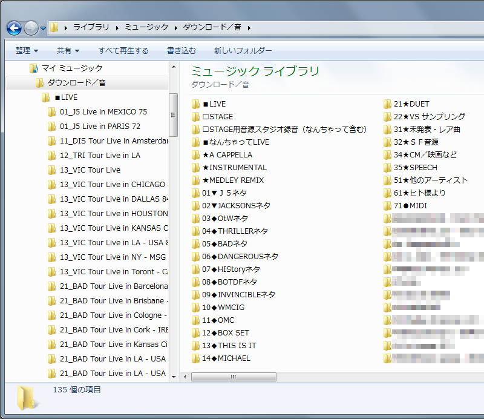This screenshot has width=484, height=419.
Task: Select 11_DIS Tour Live in Amsterdam tree folder
Action: point(114,141)
